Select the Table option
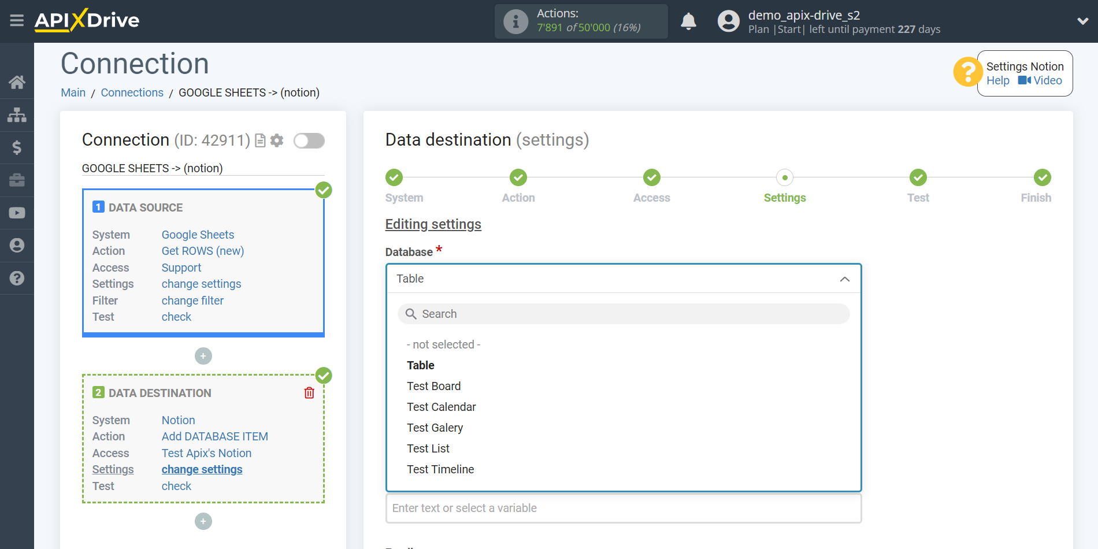This screenshot has width=1098, height=549. point(421,365)
